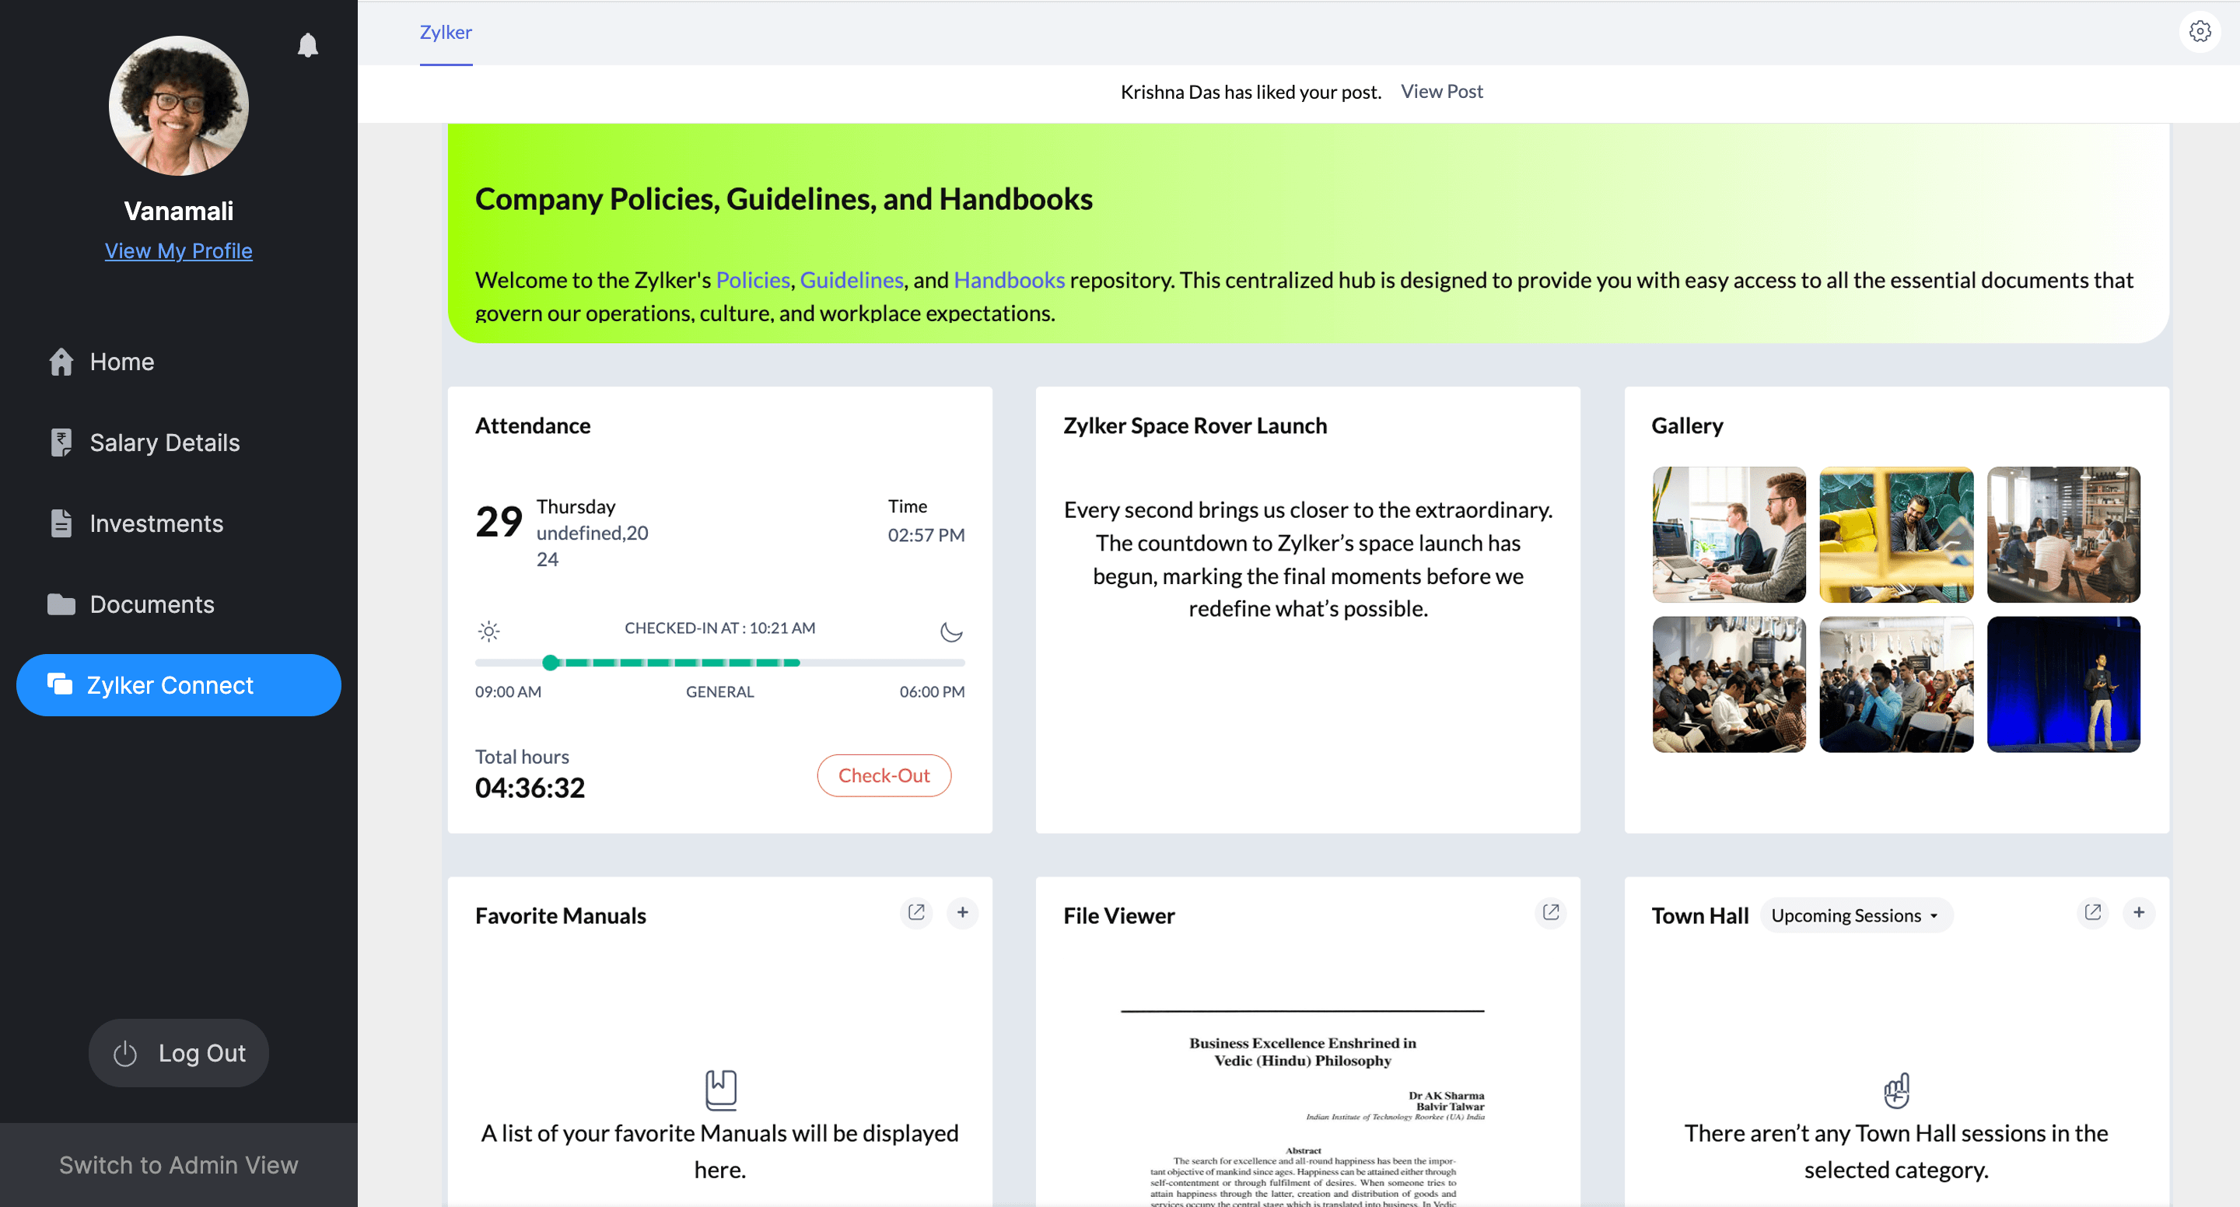Add a new Town Hall session
Viewport: 2240px width, 1207px height.
click(2139, 912)
